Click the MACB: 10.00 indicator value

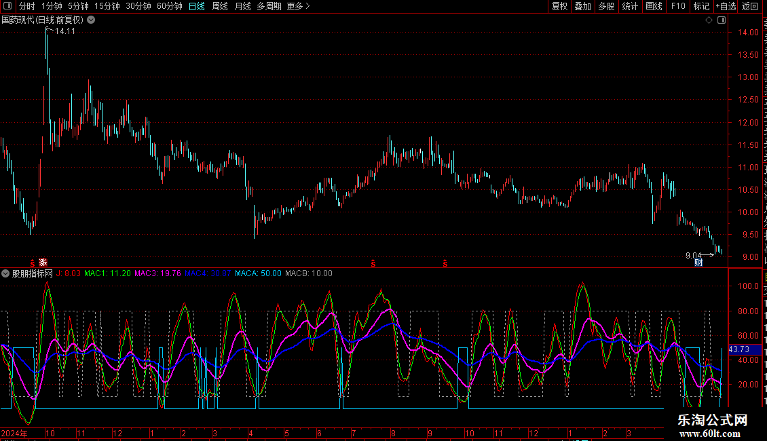(309, 273)
